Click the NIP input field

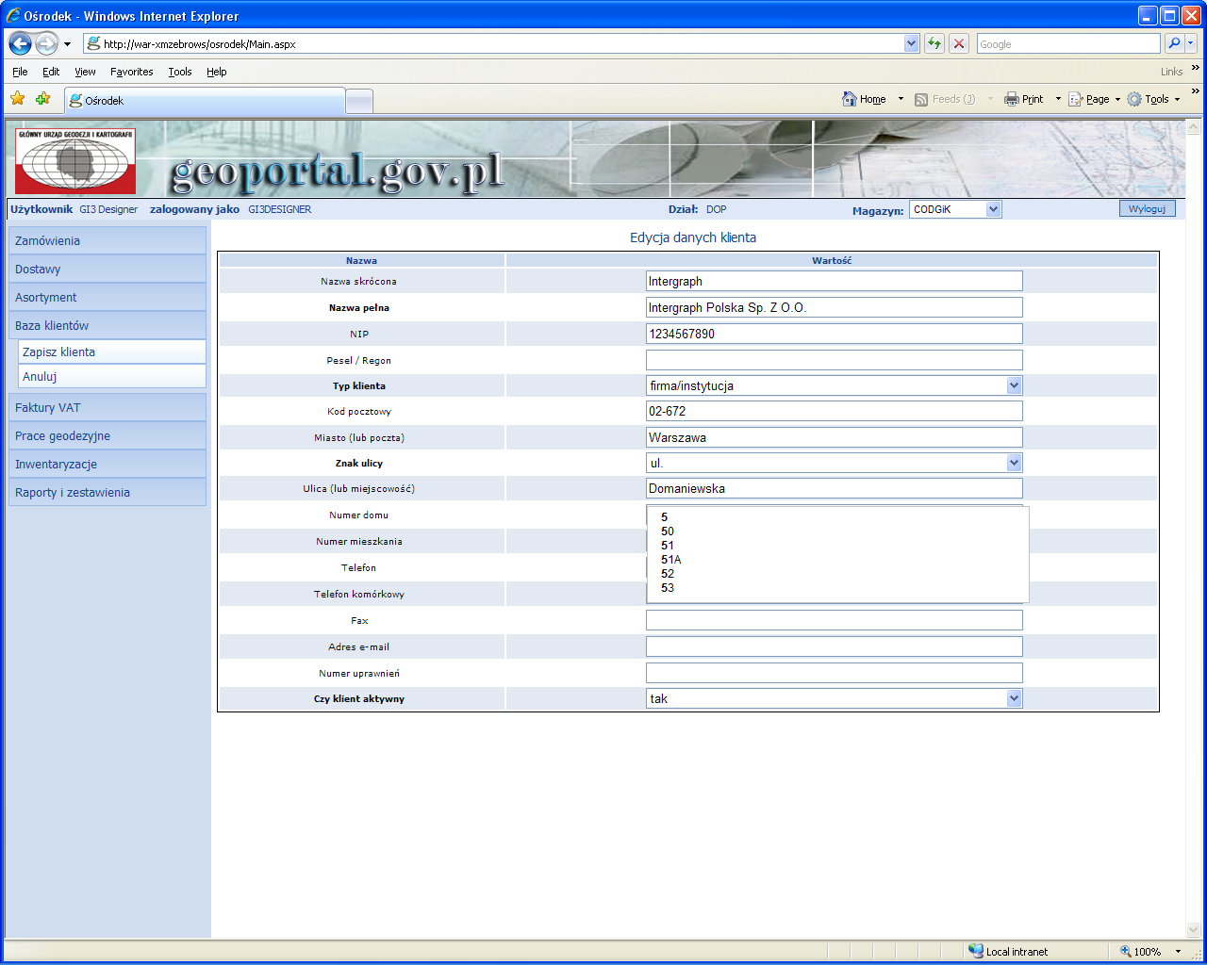pos(834,334)
